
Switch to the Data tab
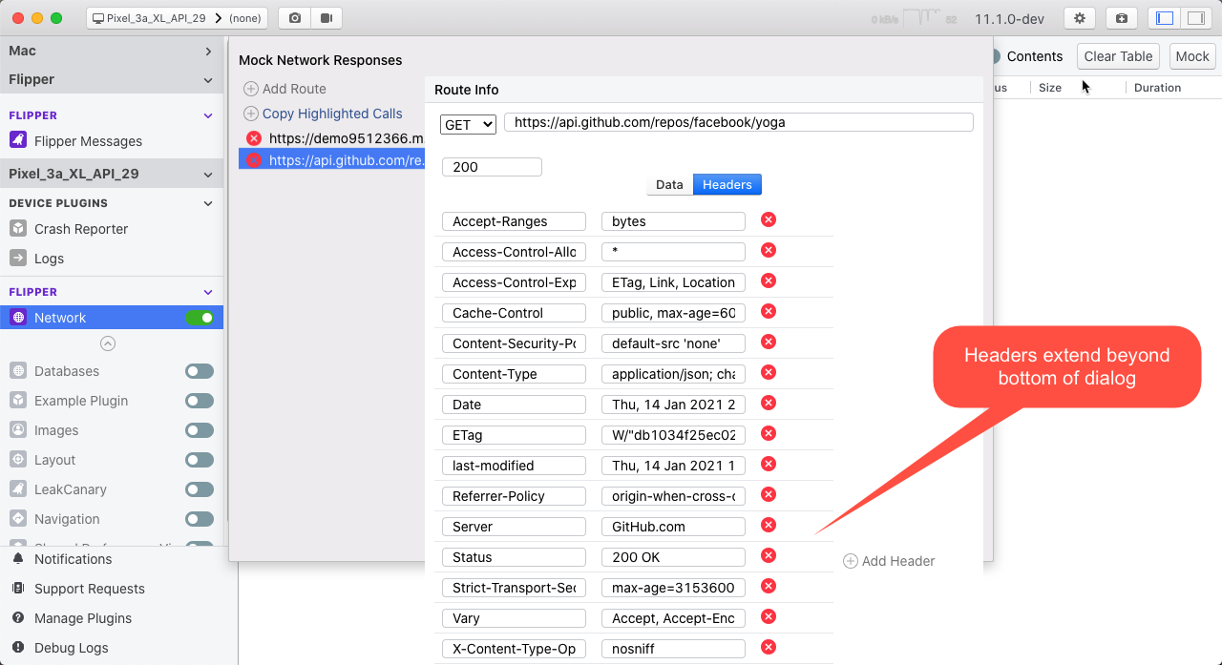tap(669, 185)
